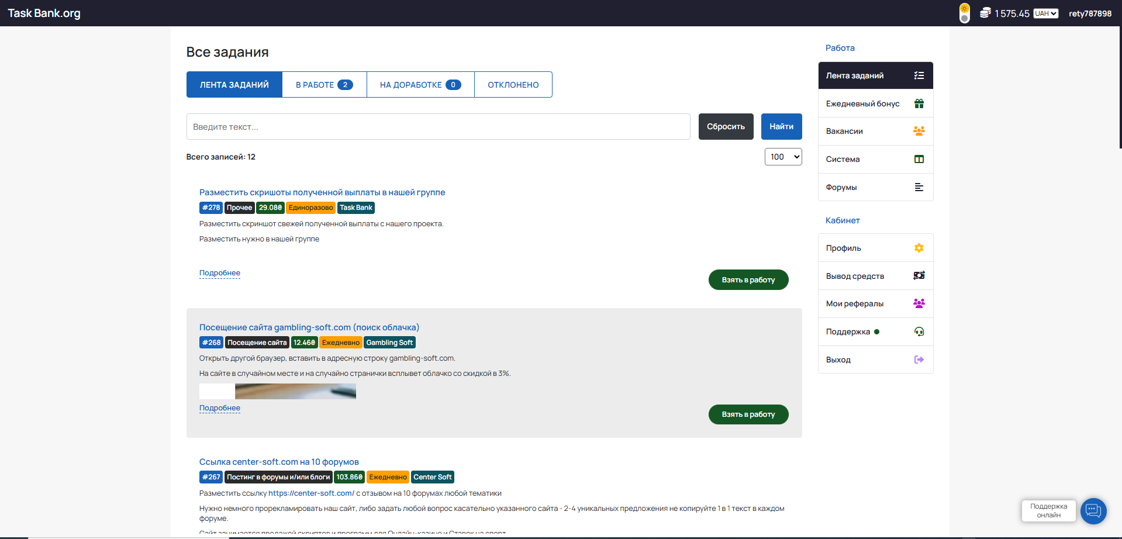Screen dimensions: 1122x539
Task: Open the online support chat bubble
Action: pyautogui.click(x=1093, y=511)
